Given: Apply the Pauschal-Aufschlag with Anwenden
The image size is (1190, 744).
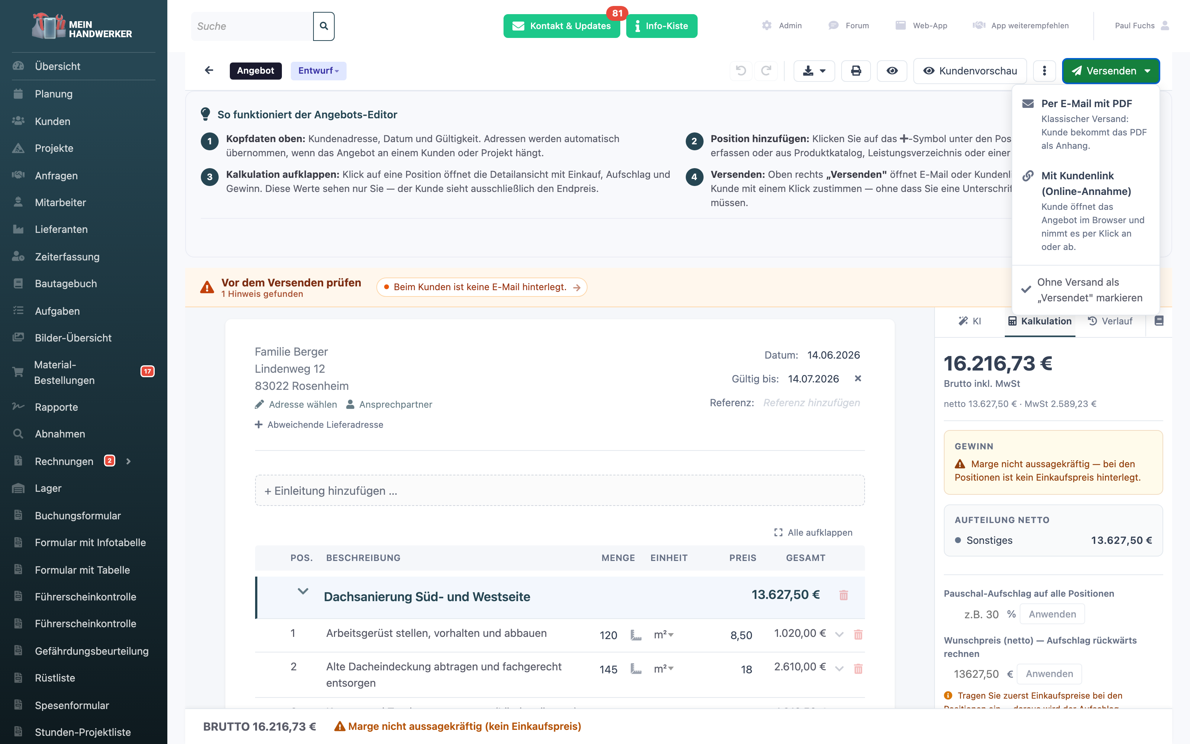Looking at the screenshot, I should pos(1052,614).
